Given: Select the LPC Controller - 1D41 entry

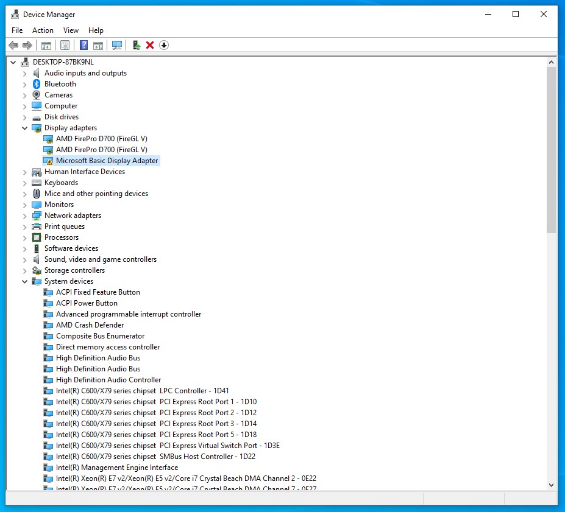Looking at the screenshot, I should [143, 391].
